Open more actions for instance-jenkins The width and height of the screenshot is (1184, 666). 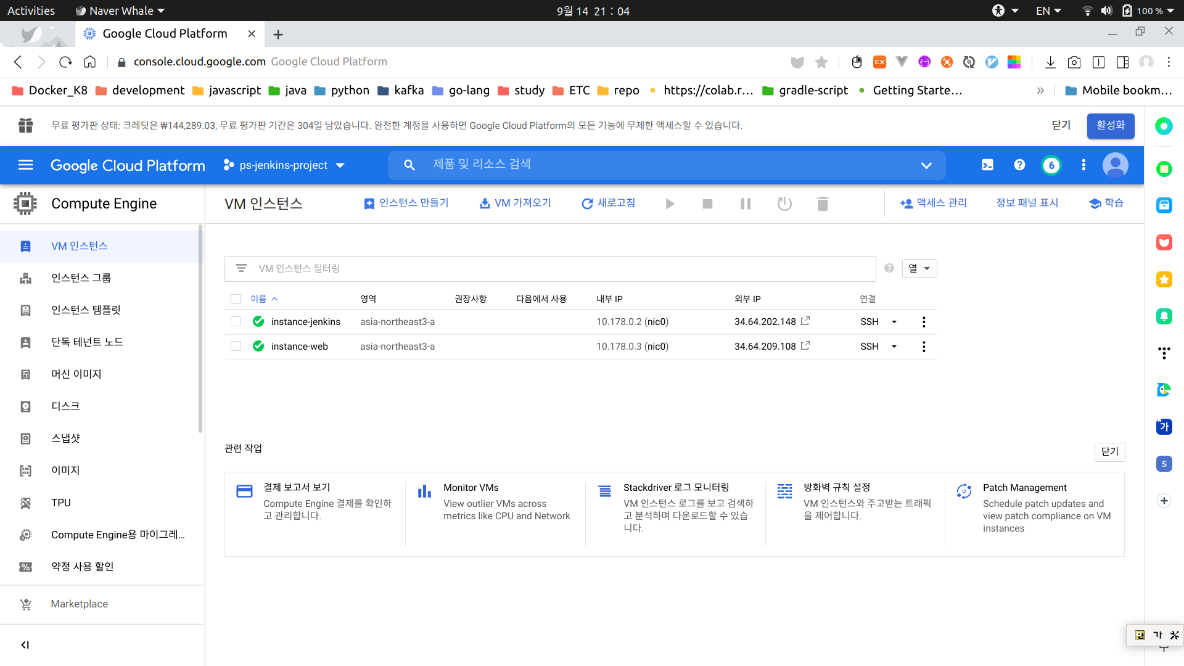pos(924,322)
